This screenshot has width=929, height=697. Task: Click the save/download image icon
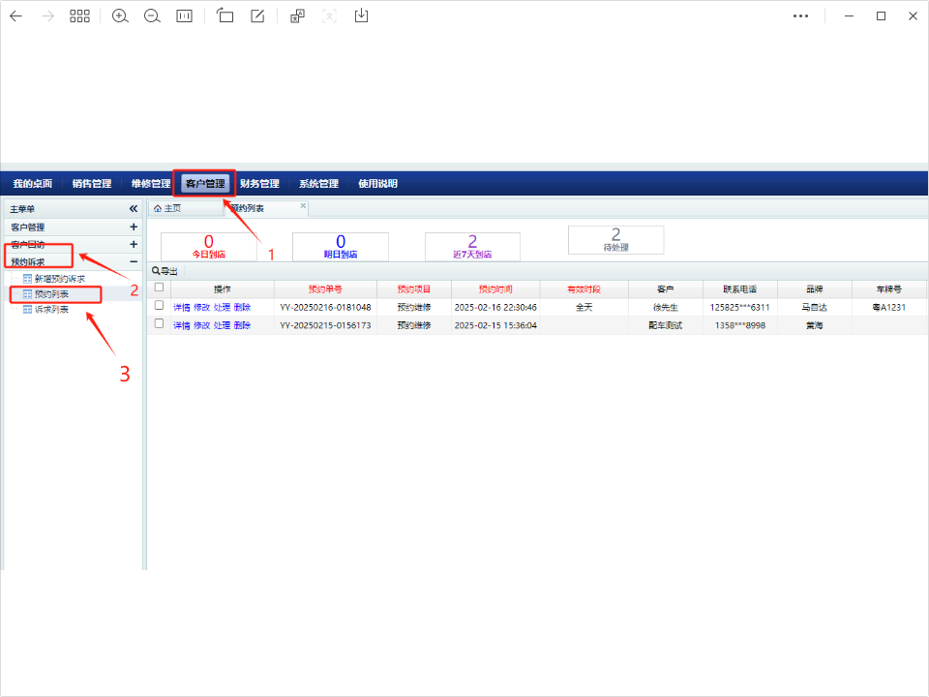pyautogui.click(x=361, y=16)
